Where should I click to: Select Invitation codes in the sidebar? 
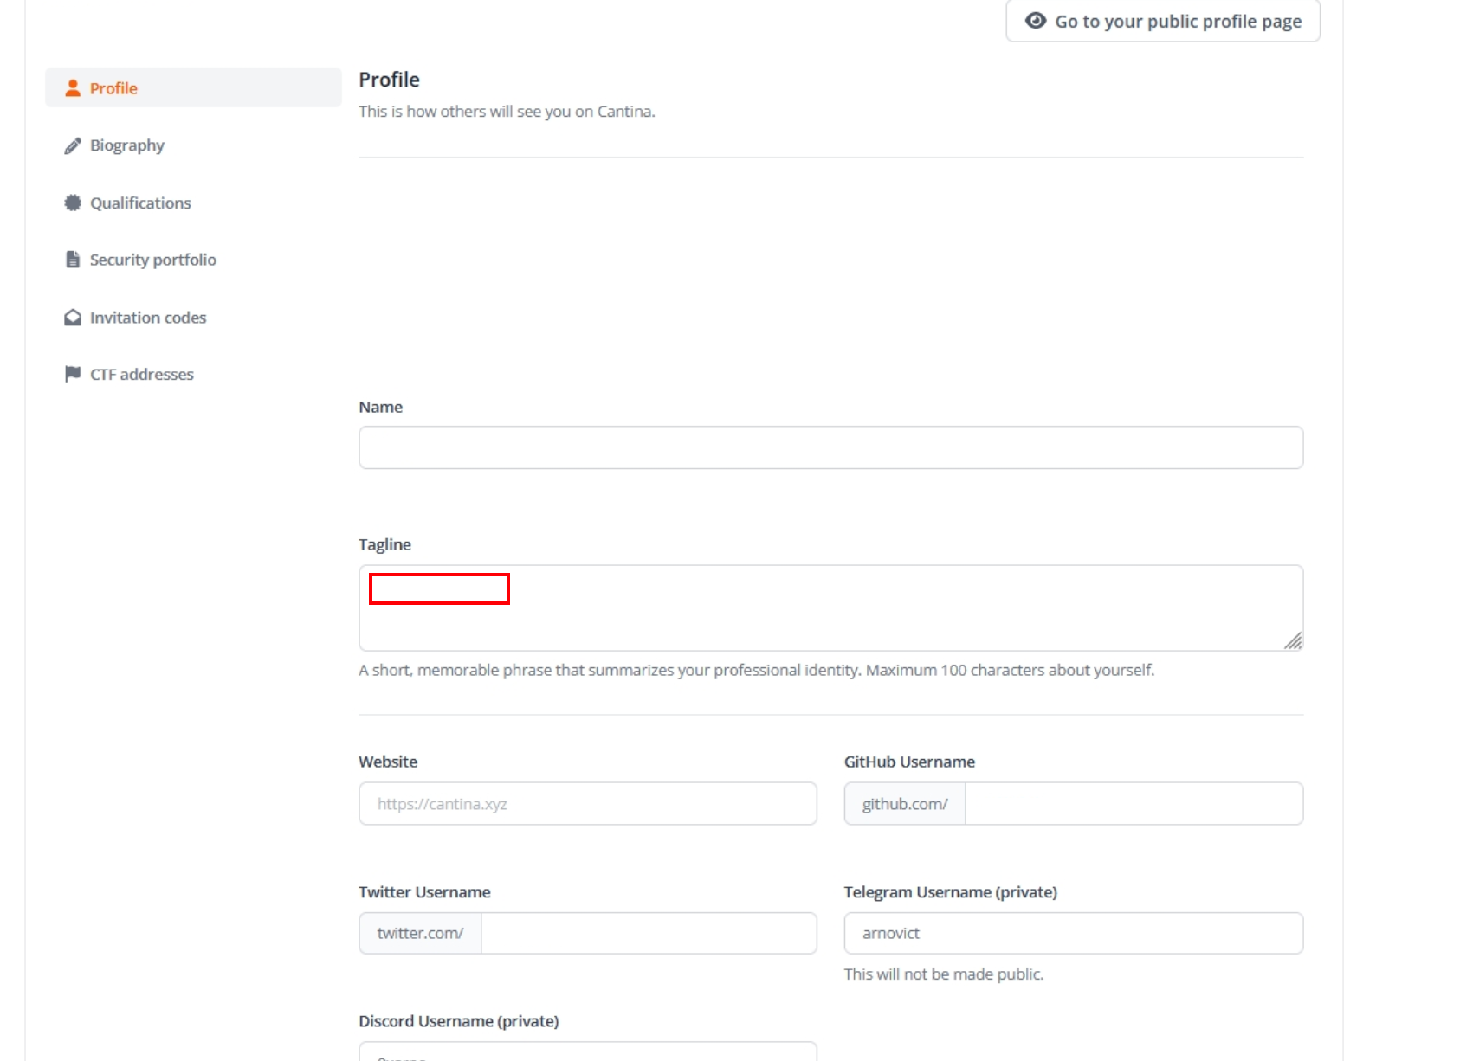(x=148, y=318)
